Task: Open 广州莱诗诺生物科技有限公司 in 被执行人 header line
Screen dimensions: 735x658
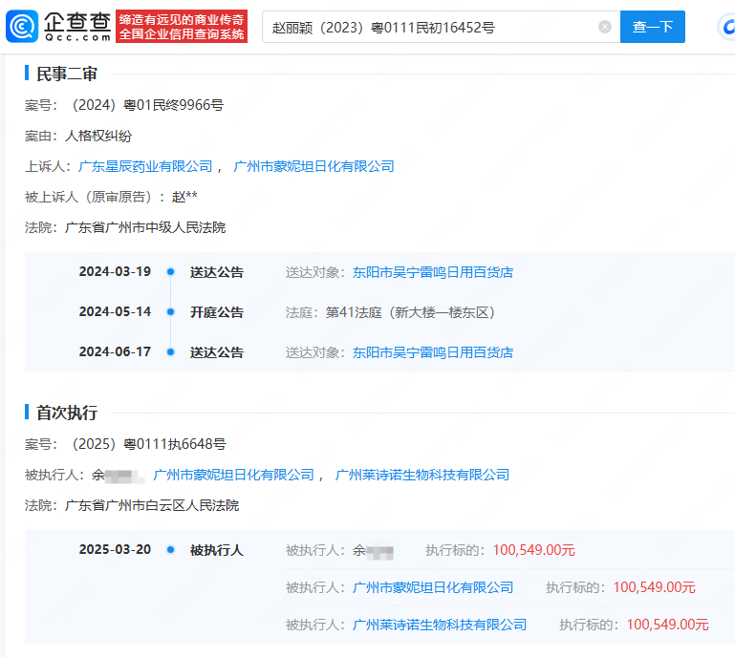Action: tap(422, 475)
